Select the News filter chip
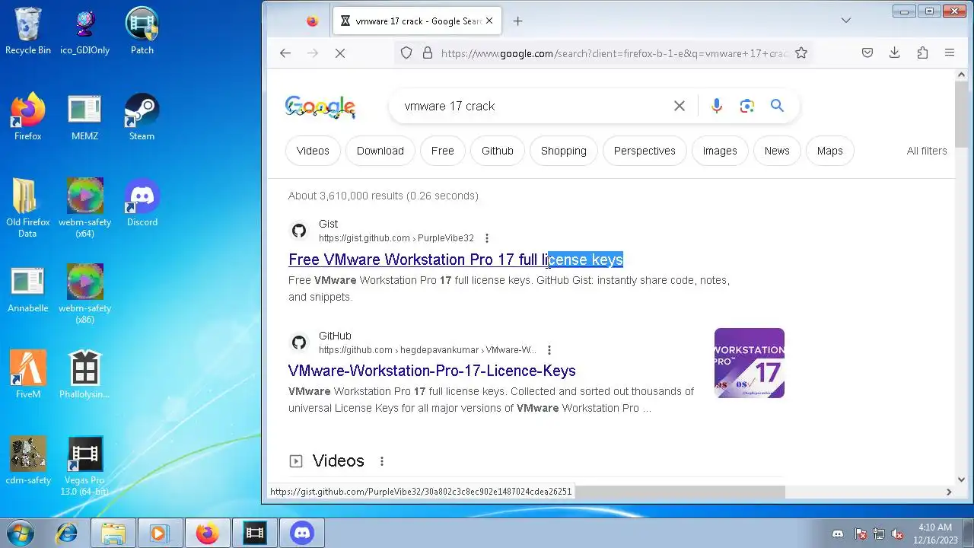This screenshot has height=548, width=974. click(777, 151)
